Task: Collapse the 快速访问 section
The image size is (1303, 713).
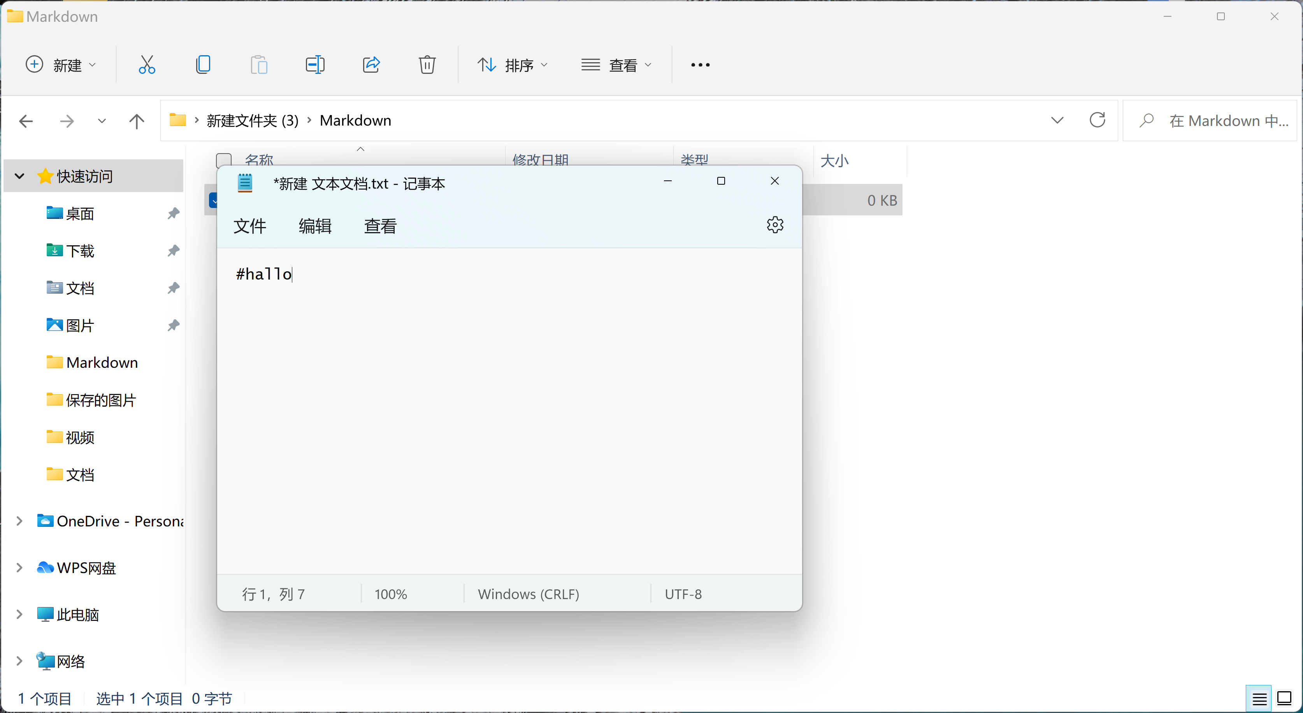Action: coord(19,176)
